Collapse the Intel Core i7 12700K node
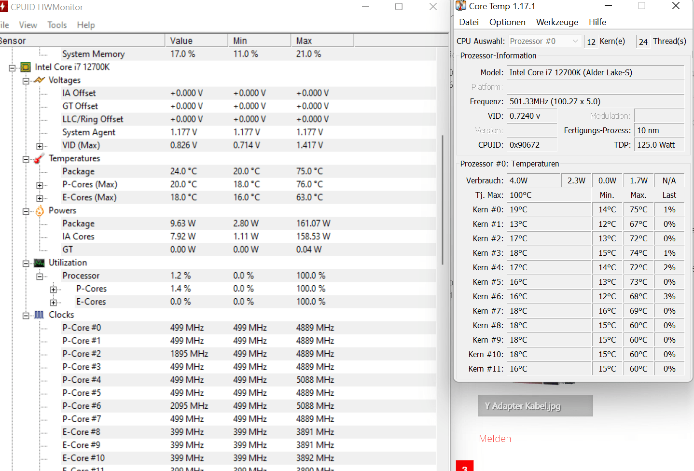Image resolution: width=694 pixels, height=471 pixels. tap(12, 68)
